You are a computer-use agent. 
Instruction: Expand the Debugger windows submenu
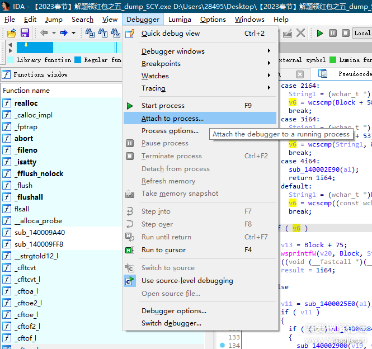200,51
